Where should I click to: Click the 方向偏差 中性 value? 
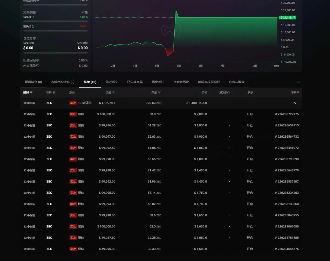(84, 12)
